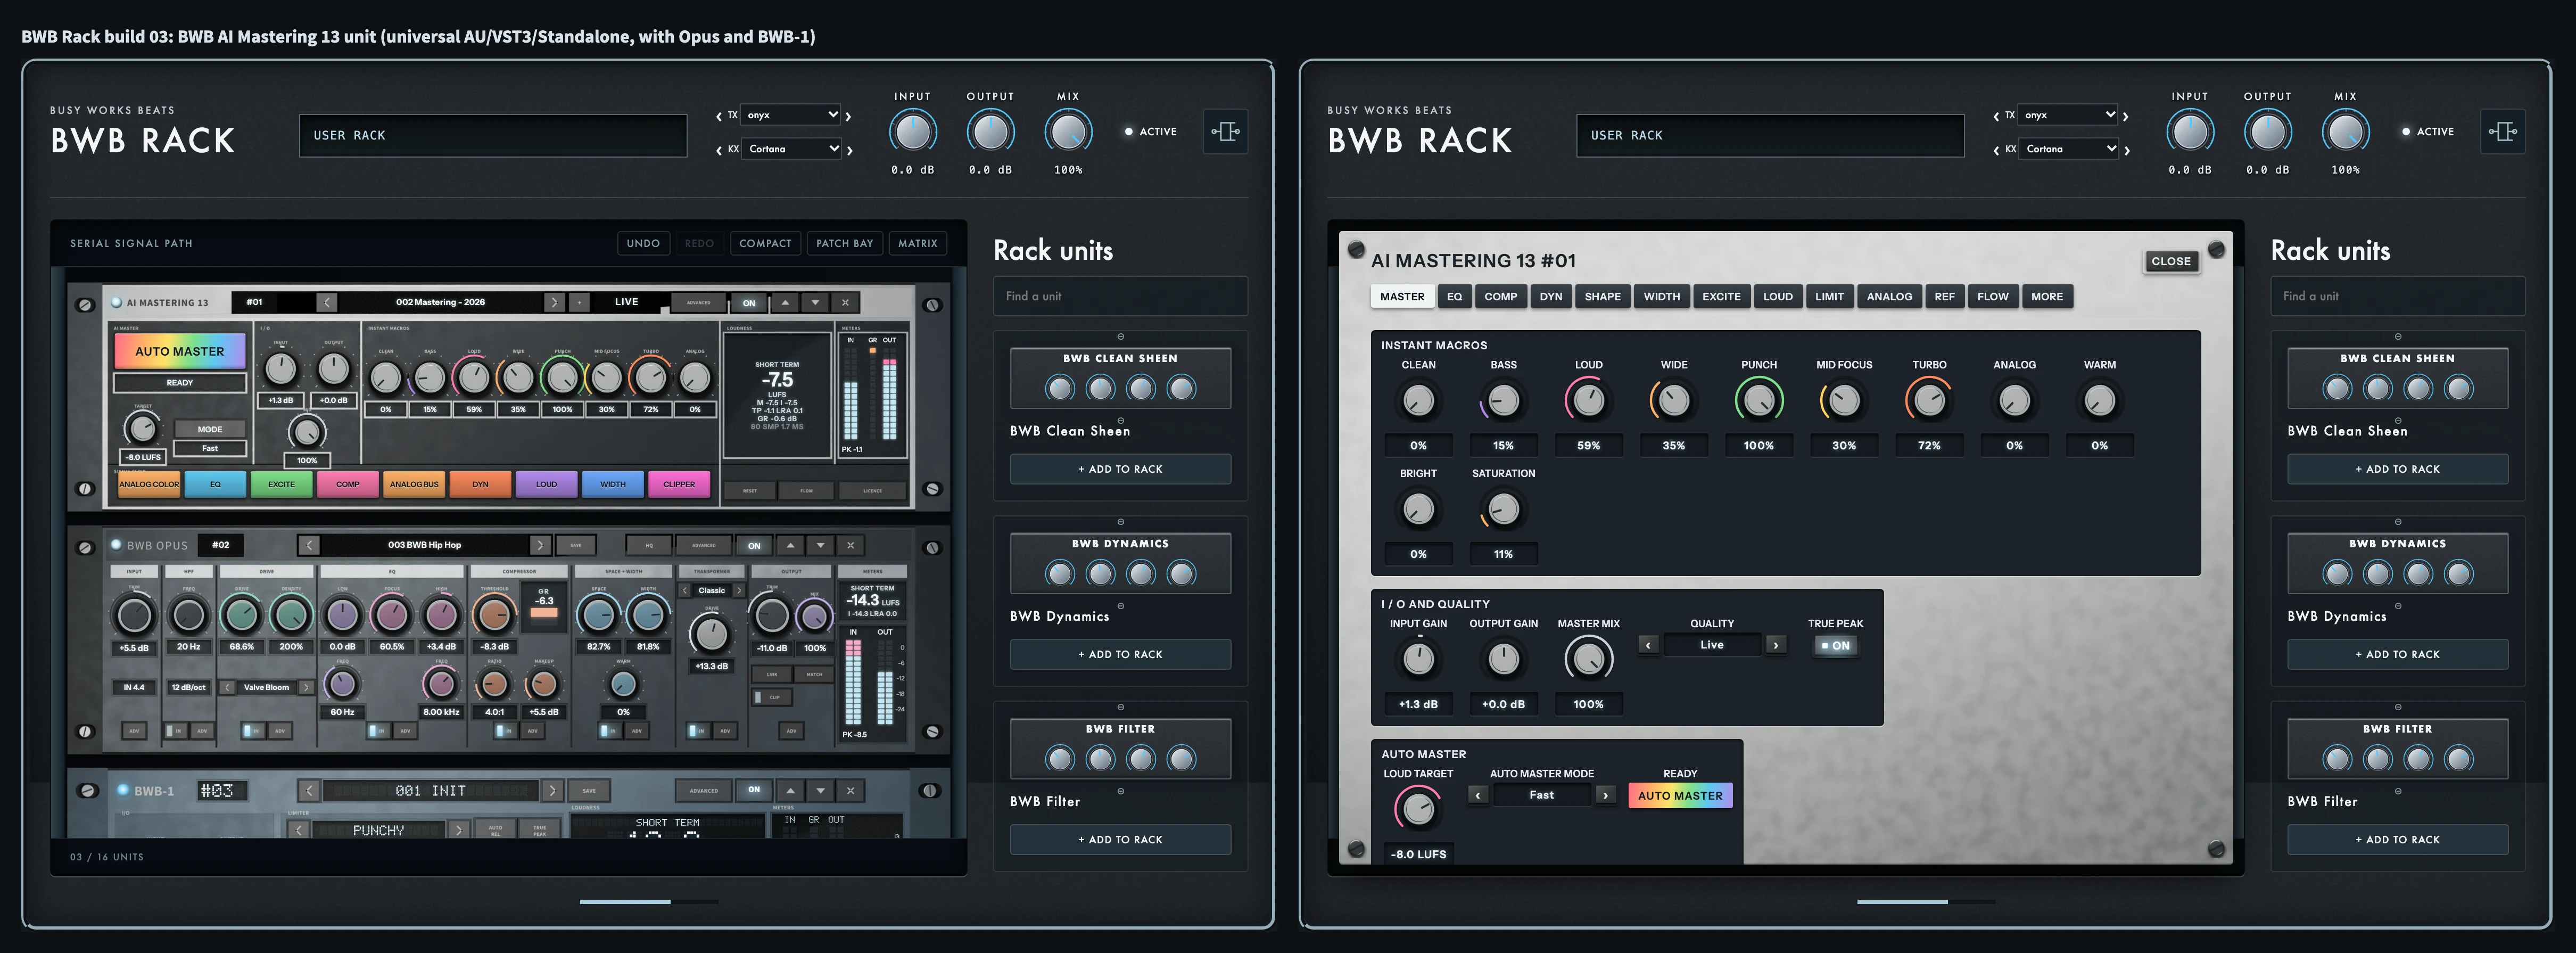This screenshot has width=2576, height=953.
Task: Click the layout split icon in right rack header
Action: 2502,131
